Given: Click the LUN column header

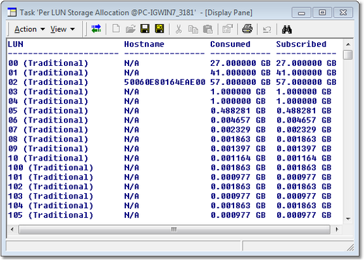Looking at the screenshot, I should click(x=16, y=44).
